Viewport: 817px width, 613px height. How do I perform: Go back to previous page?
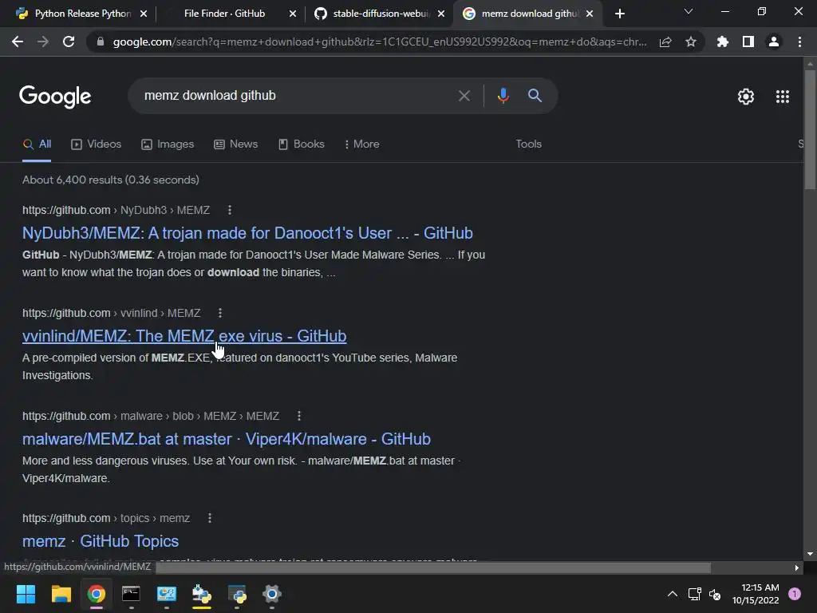[18, 42]
